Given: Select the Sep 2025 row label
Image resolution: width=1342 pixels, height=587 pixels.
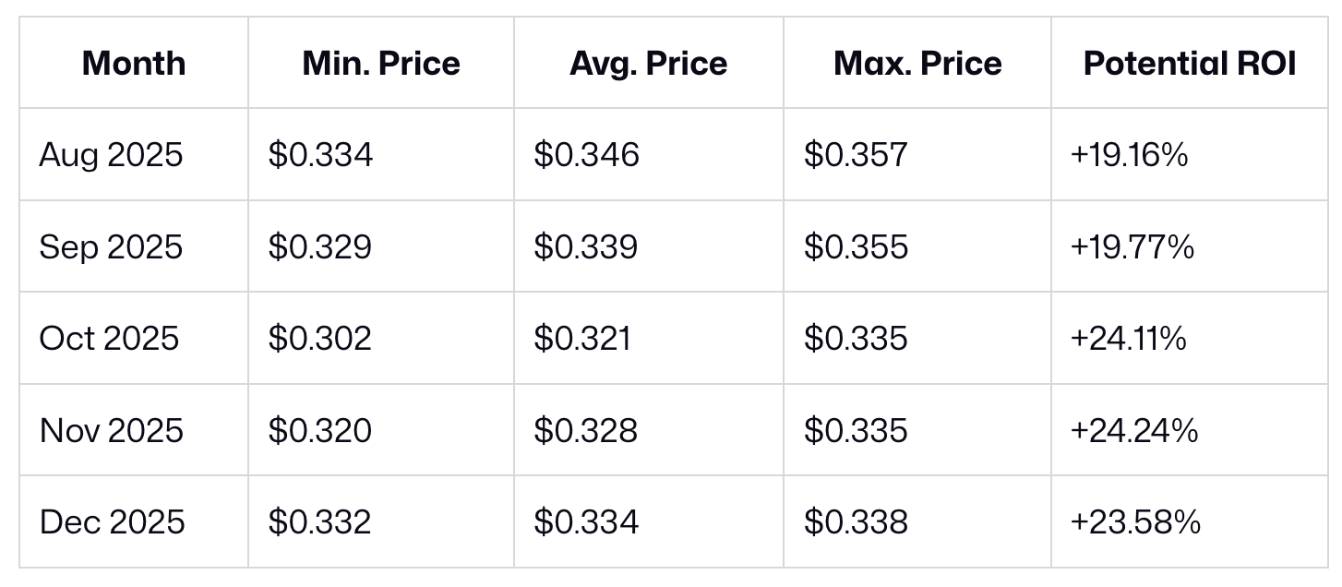Looking at the screenshot, I should point(111,247).
